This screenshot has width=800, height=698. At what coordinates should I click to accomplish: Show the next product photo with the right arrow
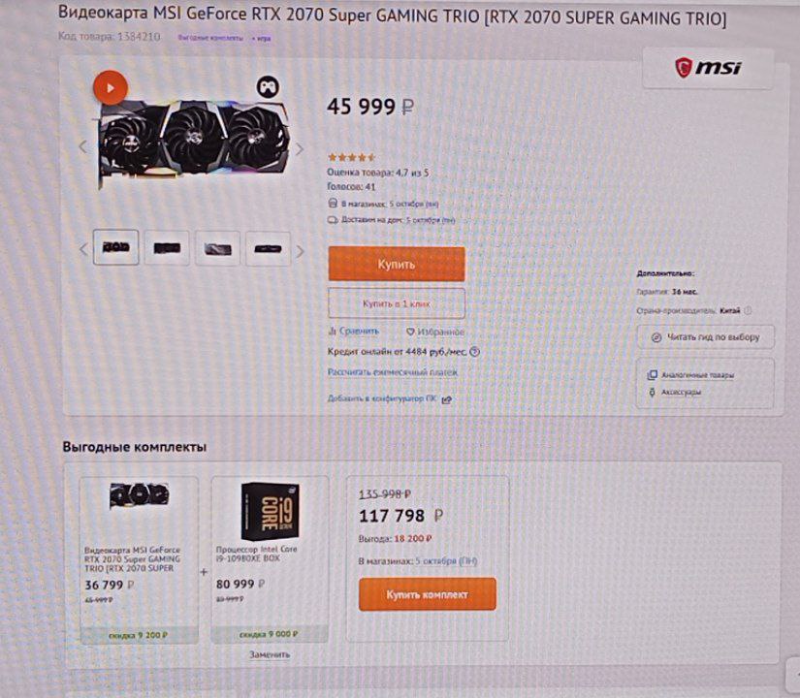(300, 149)
